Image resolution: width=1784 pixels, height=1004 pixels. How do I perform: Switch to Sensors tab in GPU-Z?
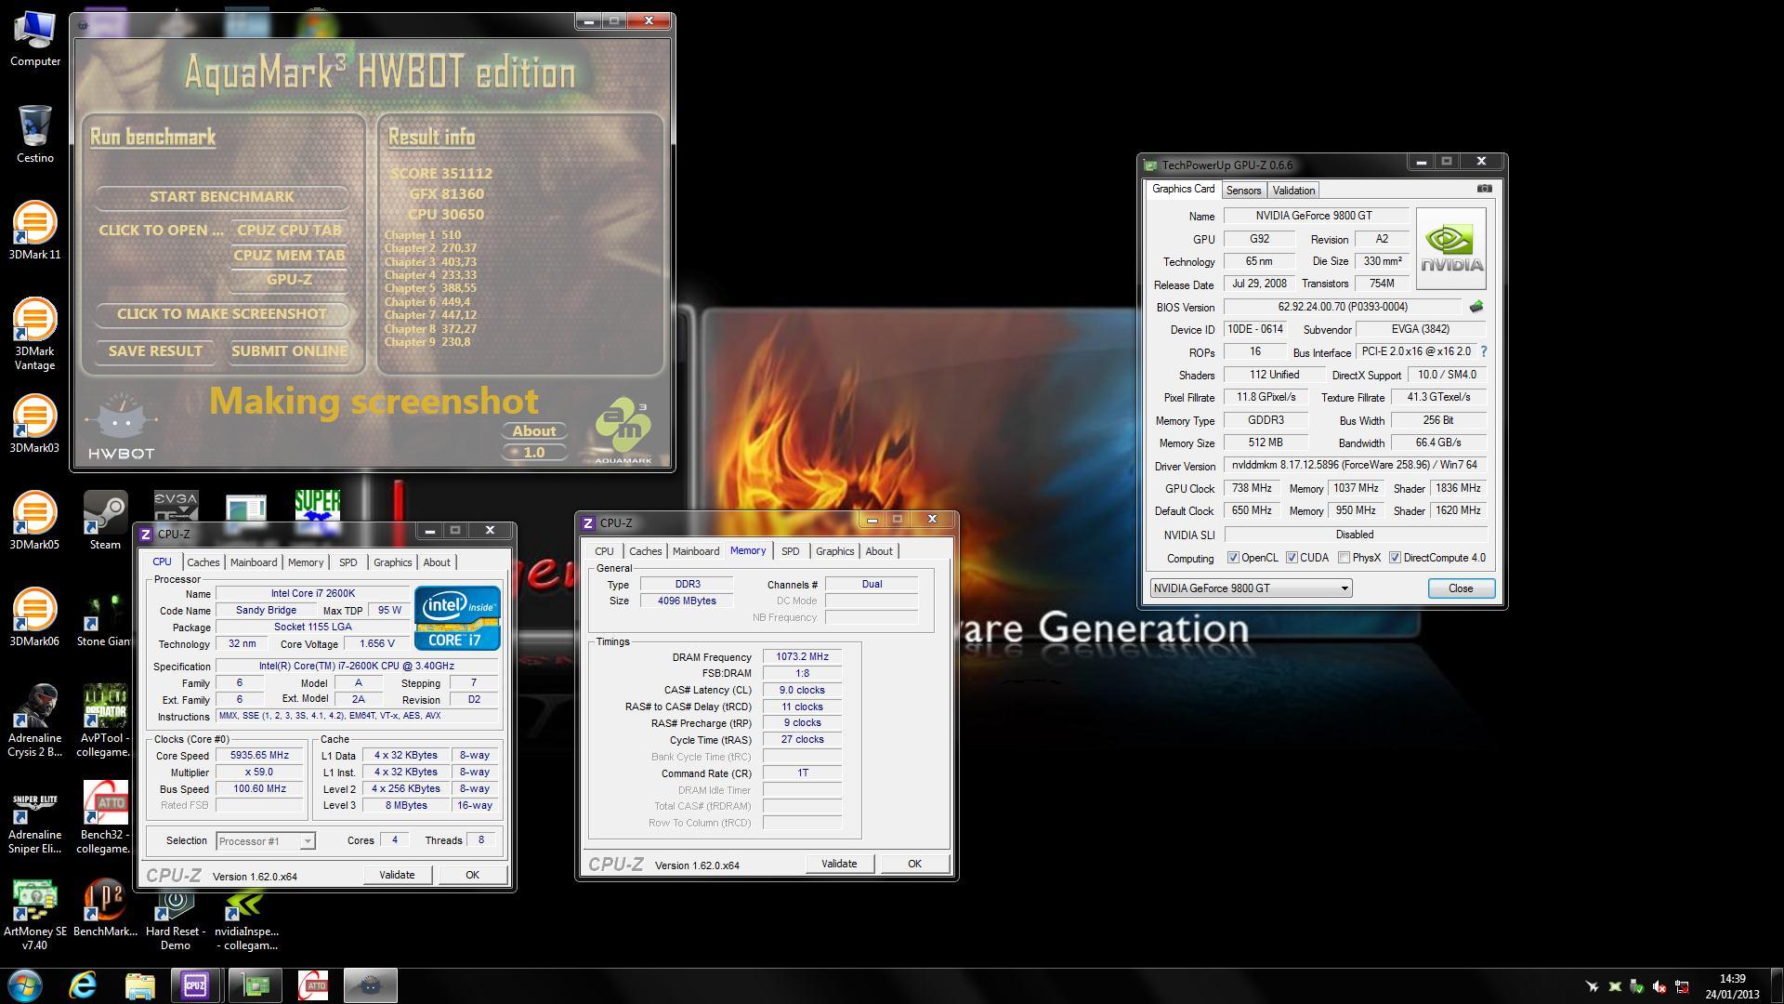click(1243, 191)
